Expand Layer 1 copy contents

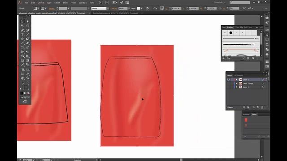pyautogui.click(x=236, y=84)
